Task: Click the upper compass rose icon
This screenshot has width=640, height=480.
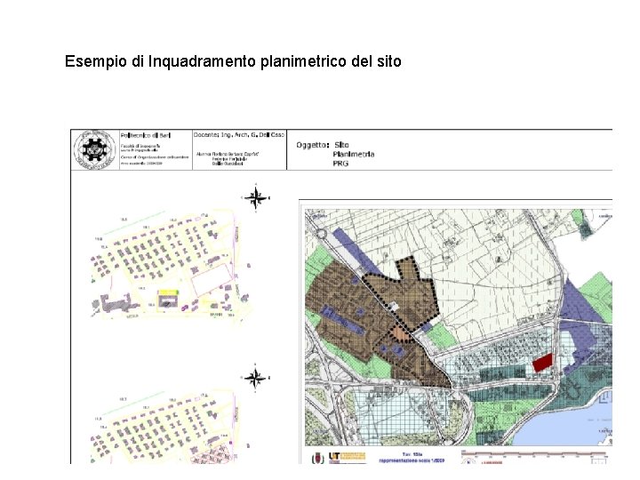Action: (x=256, y=198)
